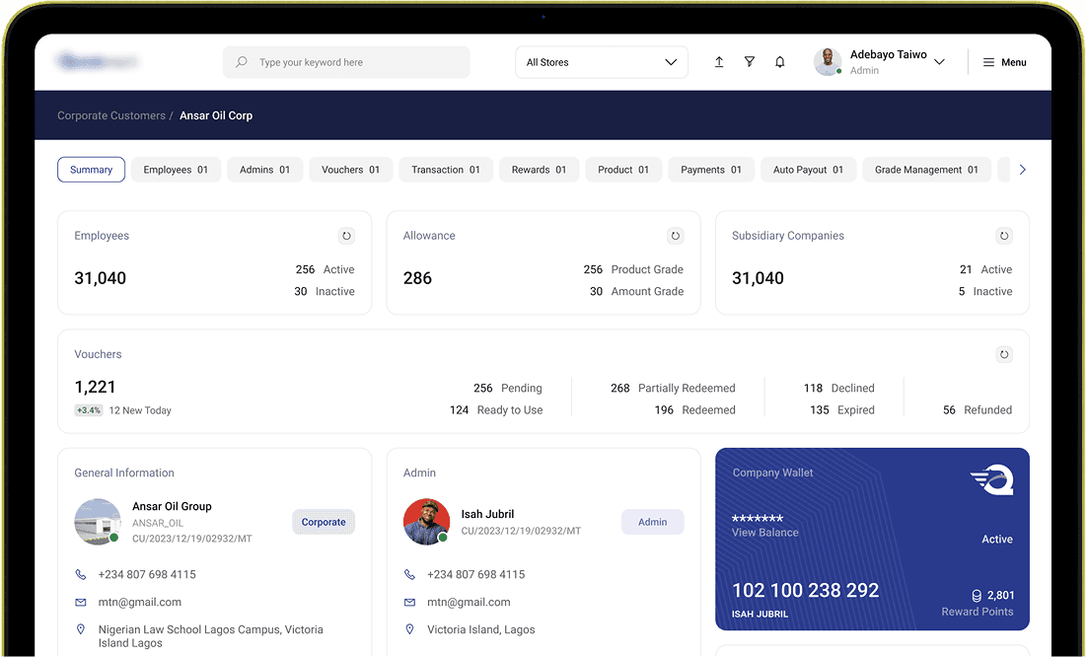Viewport: 1086px width, 657px height.
Task: Refresh the Allowance card
Action: pos(676,236)
